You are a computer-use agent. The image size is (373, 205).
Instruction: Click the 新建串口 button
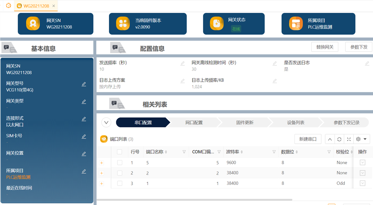tap(308, 139)
